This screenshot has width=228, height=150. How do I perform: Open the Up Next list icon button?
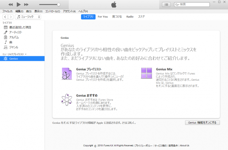click(166, 4)
